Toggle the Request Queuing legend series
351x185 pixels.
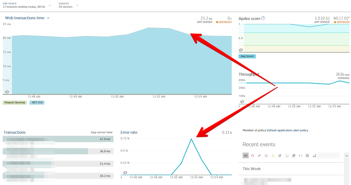(15, 102)
